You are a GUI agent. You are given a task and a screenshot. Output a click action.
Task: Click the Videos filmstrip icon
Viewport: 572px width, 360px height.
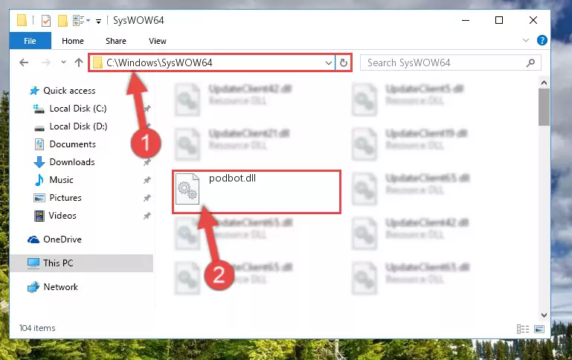pyautogui.click(x=39, y=216)
